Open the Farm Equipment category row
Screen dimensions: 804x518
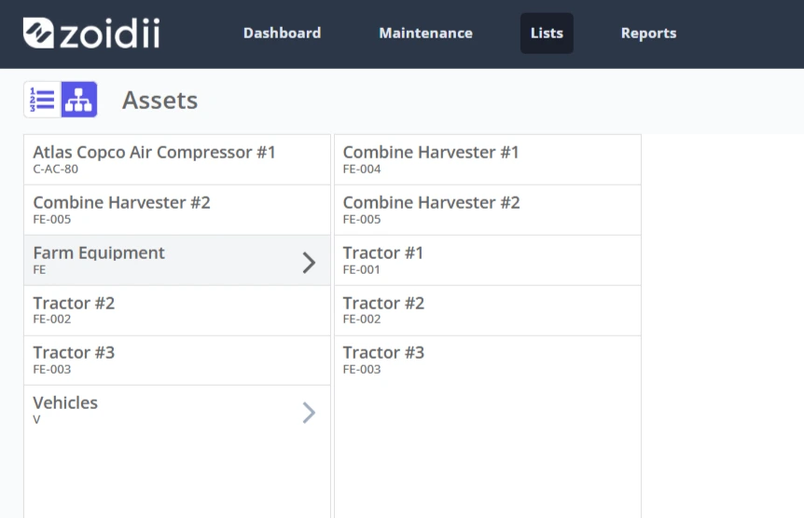(x=177, y=260)
